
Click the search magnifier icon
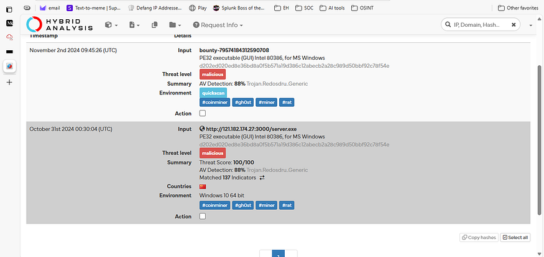pos(448,25)
